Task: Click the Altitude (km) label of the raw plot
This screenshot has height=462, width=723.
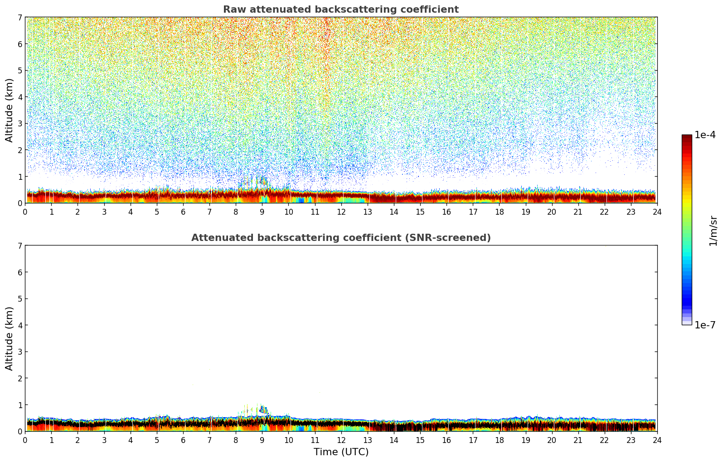Action: [10, 110]
